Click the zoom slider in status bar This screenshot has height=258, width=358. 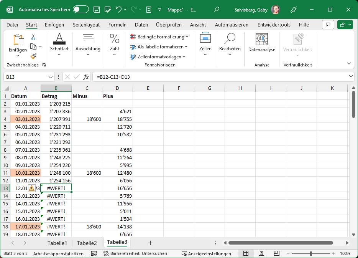coord(311,253)
